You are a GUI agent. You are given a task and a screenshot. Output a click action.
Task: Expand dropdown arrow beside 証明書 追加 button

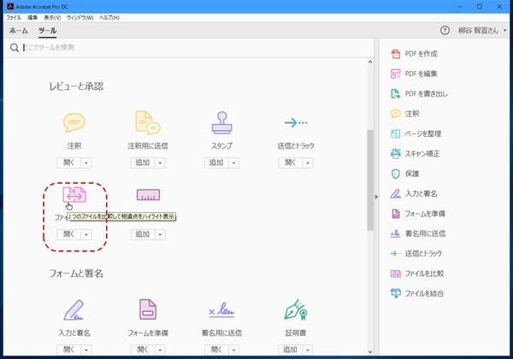tap(308, 350)
